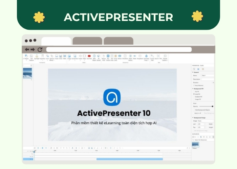Viewport: 237px width, 169px height.
Task: Insert a Dropdown object from ribbon
Action: (x=140, y=57)
